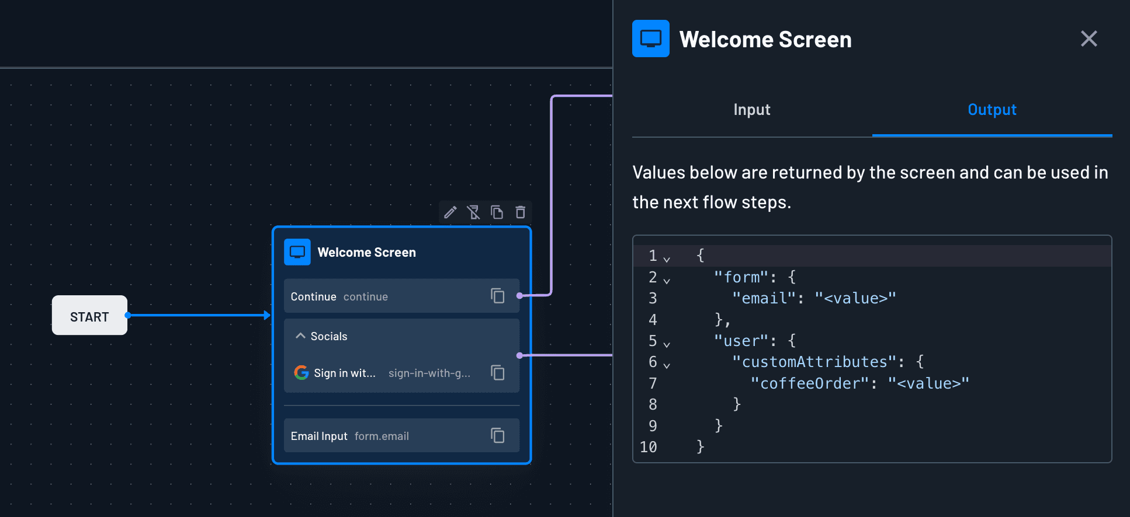The height and width of the screenshot is (517, 1130).
Task: Click the grey "continue" identifier text
Action: point(366,296)
